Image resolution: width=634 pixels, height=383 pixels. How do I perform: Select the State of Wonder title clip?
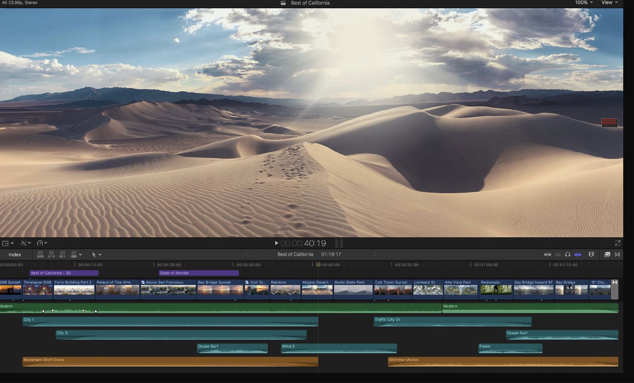(x=199, y=273)
